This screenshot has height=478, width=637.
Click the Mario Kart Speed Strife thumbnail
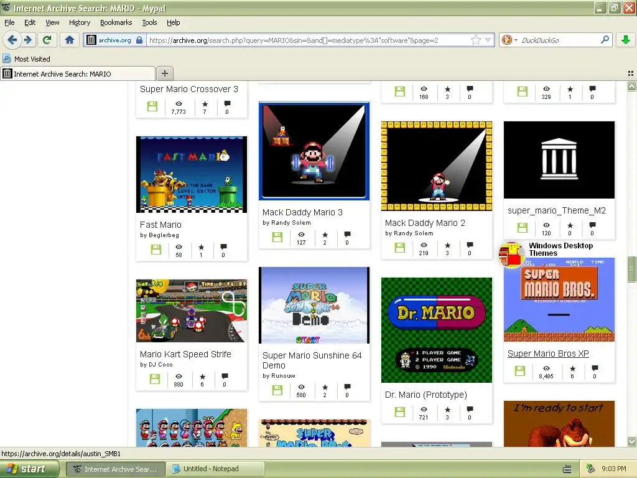pyautogui.click(x=192, y=311)
